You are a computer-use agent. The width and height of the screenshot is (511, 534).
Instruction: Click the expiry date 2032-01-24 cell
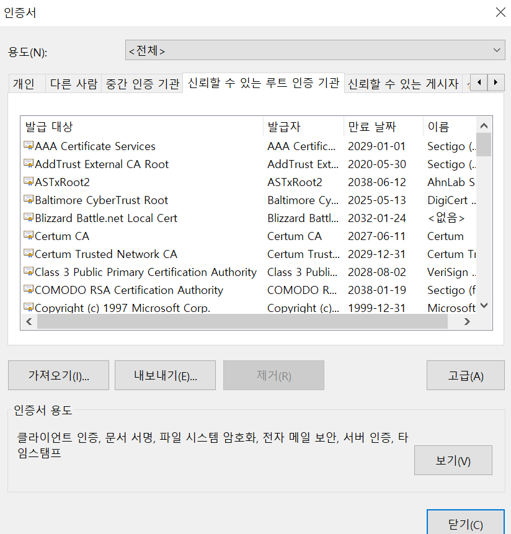coord(377,218)
